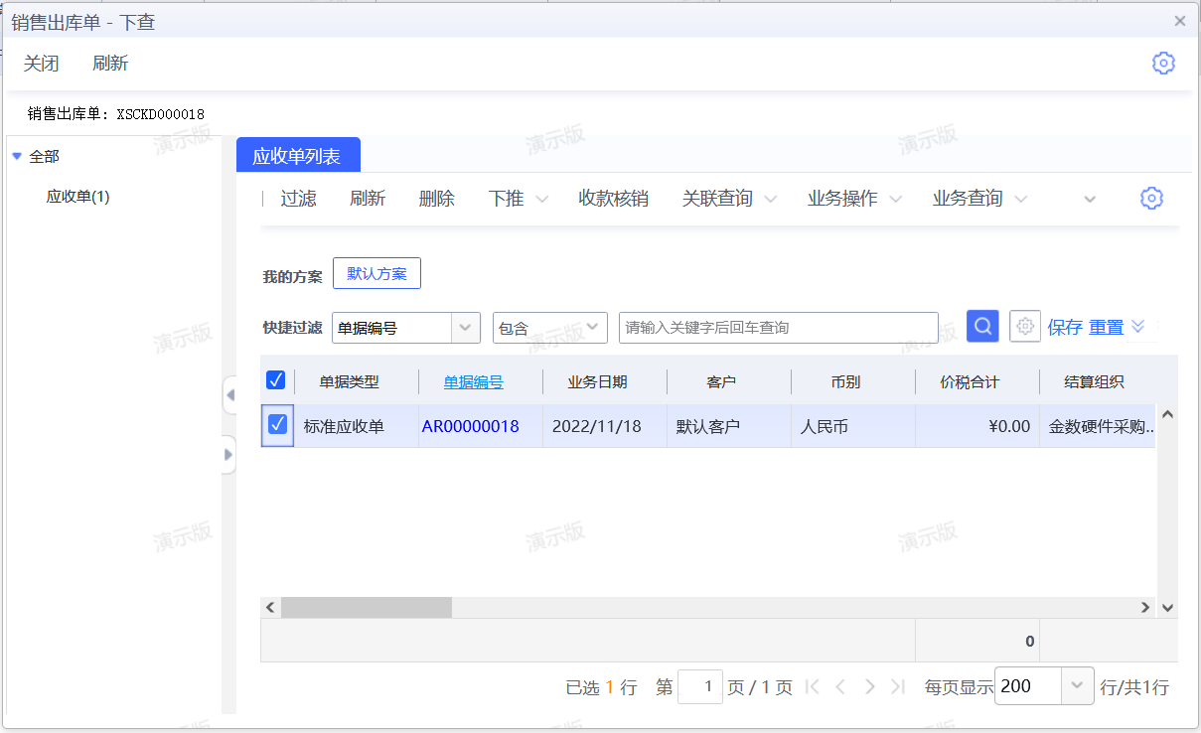Click the vertical scrollbar up arrow

pyautogui.click(x=1167, y=414)
